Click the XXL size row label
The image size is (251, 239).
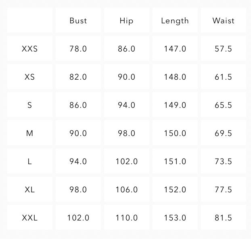click(x=30, y=218)
